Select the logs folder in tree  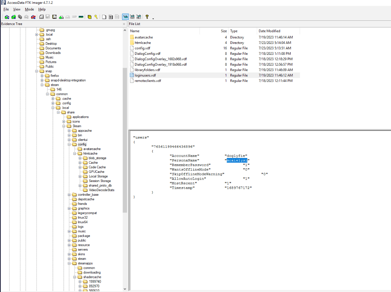(x=80, y=227)
